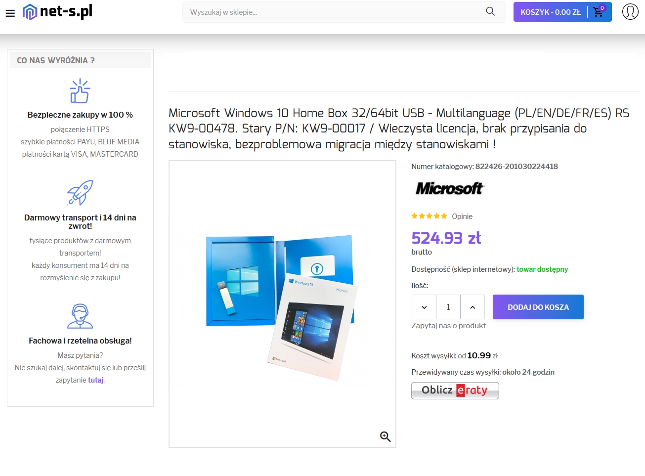The height and width of the screenshot is (476, 645).
Task: Click the net-s.pl logo
Action: [x=57, y=12]
